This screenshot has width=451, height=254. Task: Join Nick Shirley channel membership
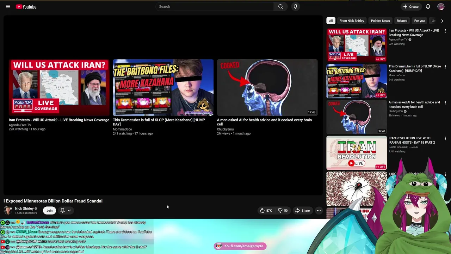click(49, 211)
